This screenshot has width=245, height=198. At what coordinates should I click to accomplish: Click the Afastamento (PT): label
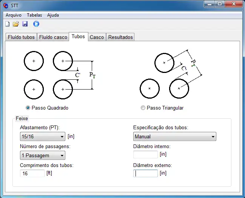pos(40,127)
